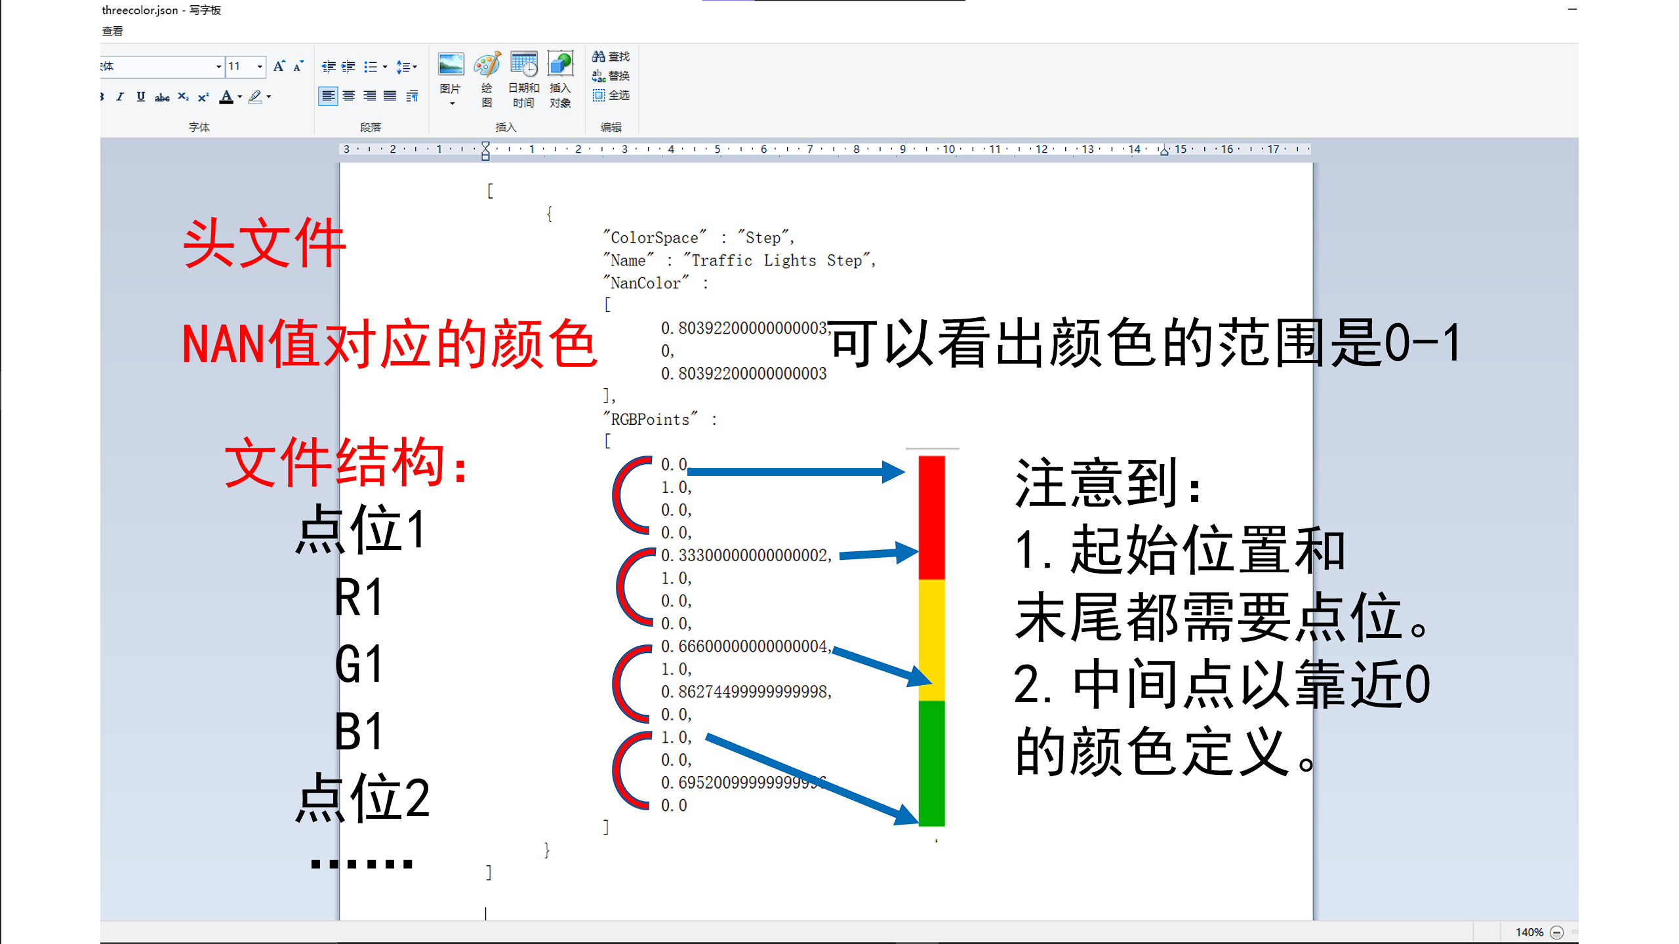Viewport: 1679px width, 944px height.
Task: Center align the text
Action: click(349, 96)
